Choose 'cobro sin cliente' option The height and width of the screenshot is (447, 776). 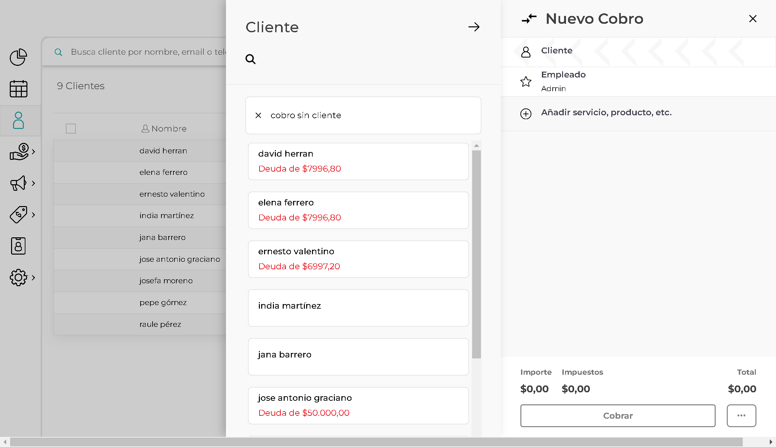pyautogui.click(x=363, y=115)
